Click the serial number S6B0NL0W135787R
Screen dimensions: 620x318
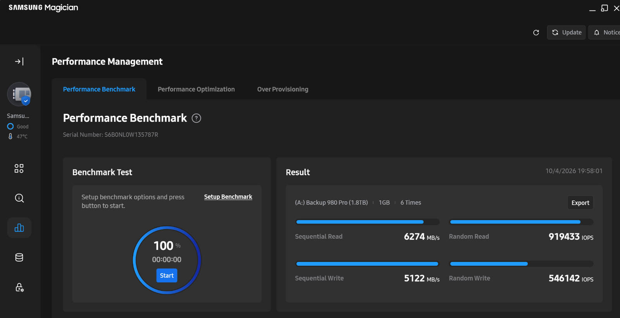tap(131, 135)
